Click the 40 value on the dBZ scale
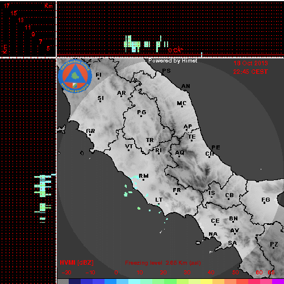The width and height of the screenshot is (284, 284). (211, 273)
